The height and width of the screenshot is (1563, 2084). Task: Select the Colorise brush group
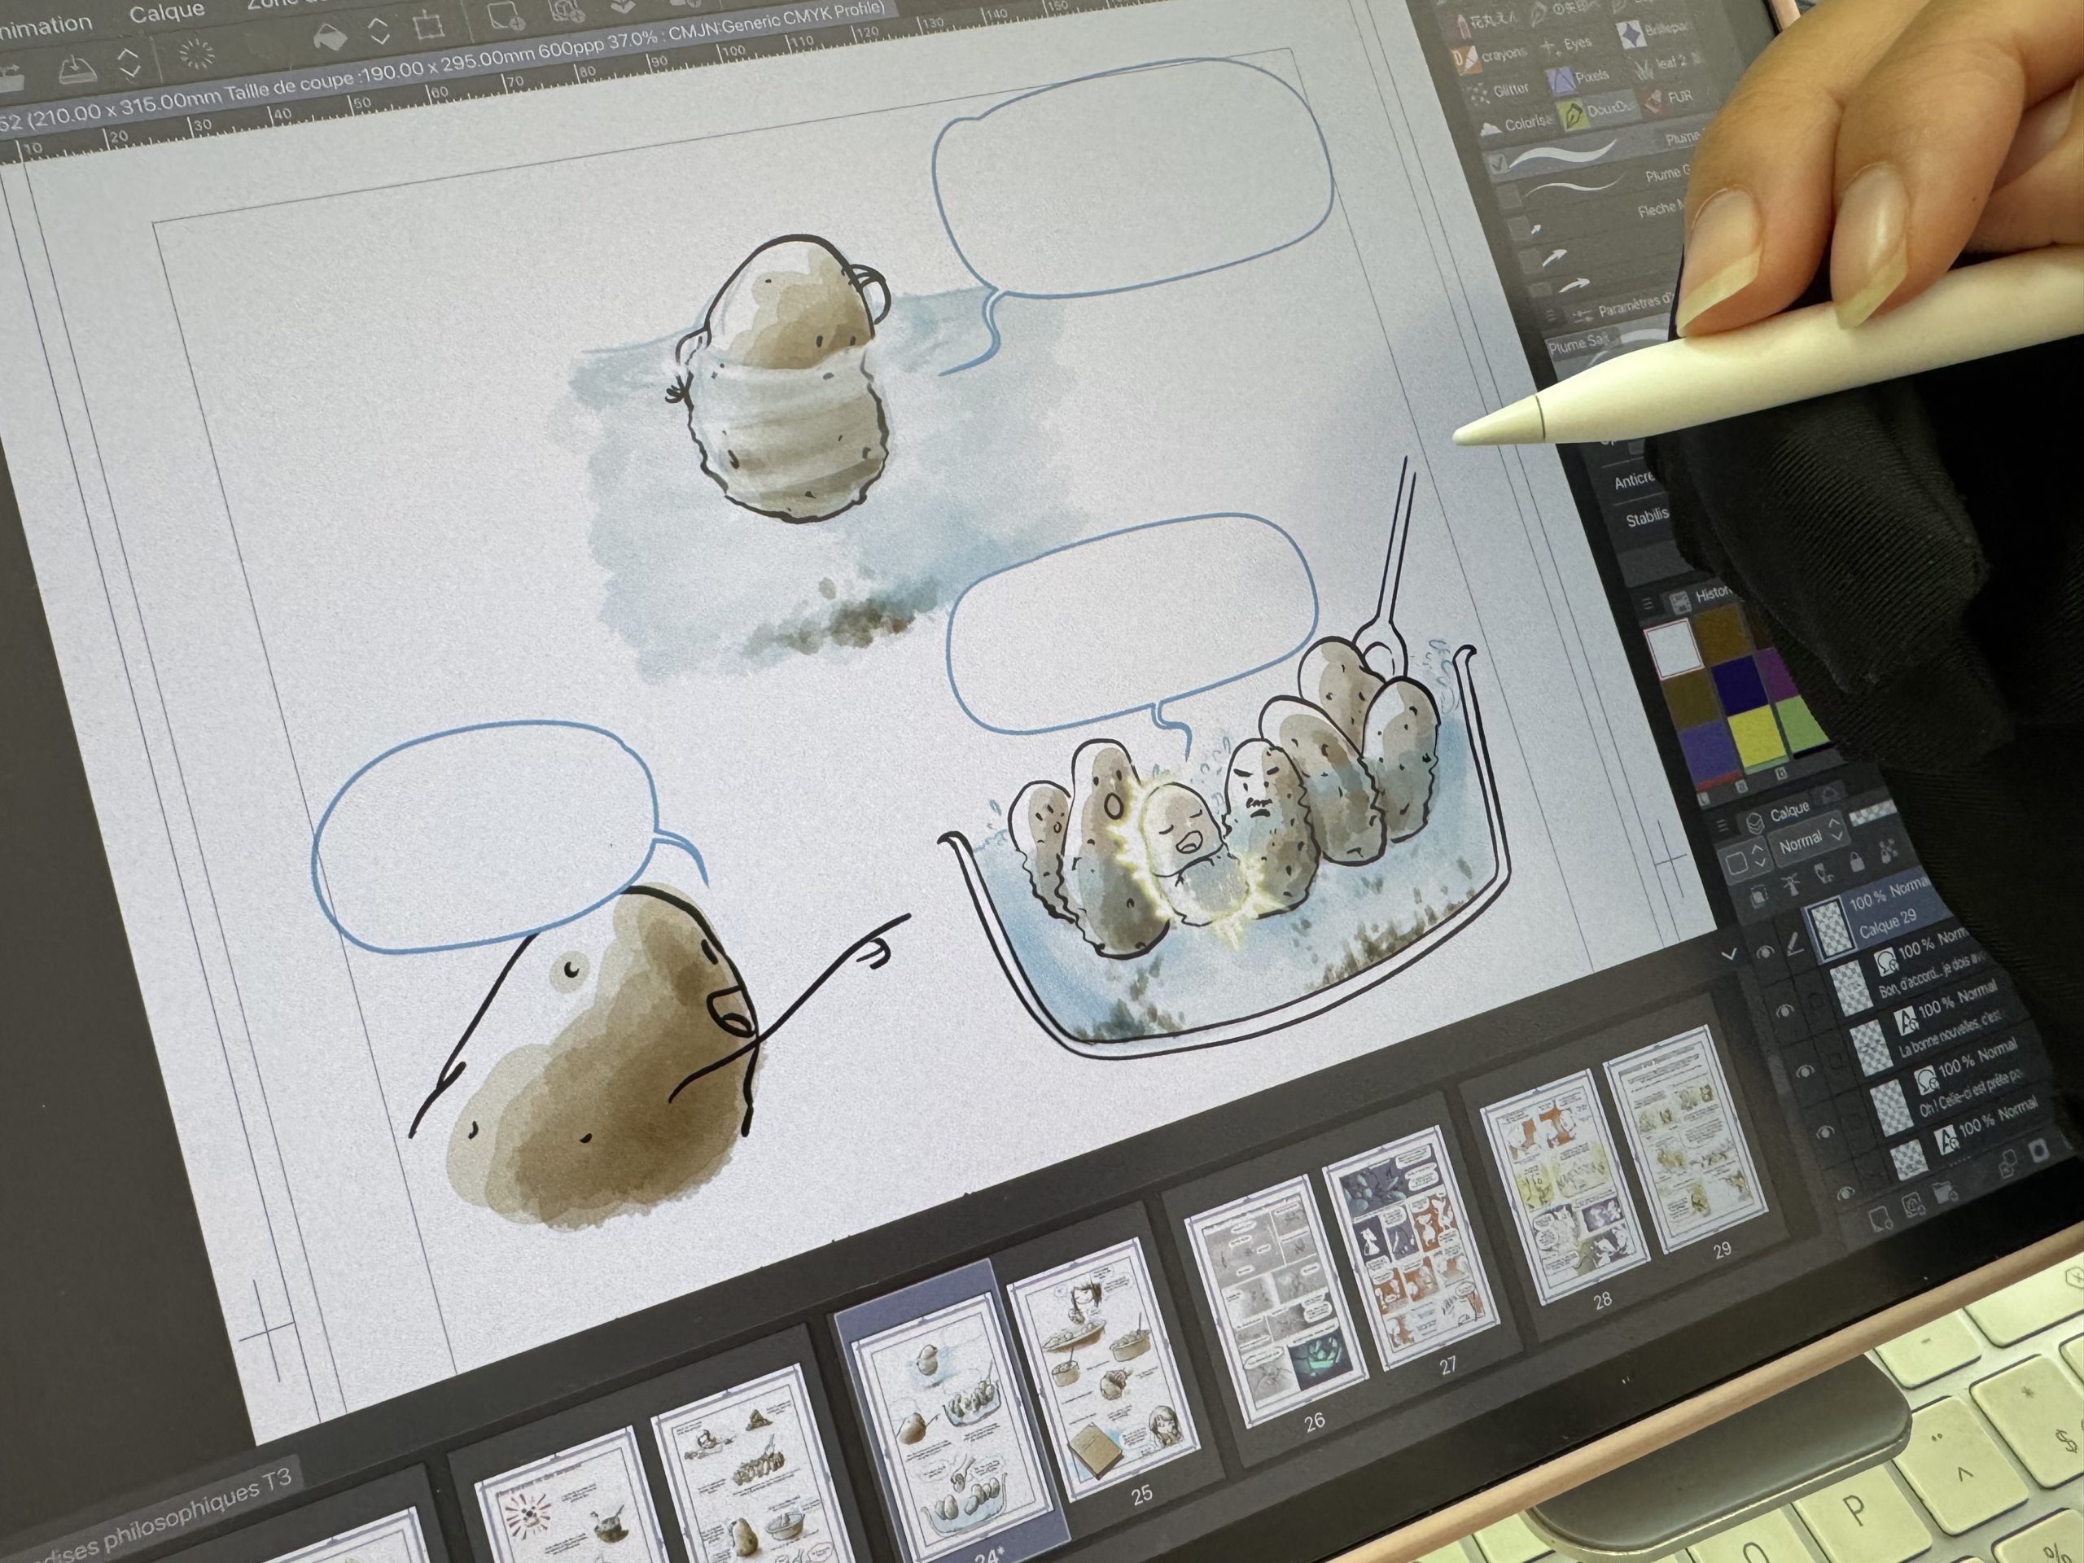pyautogui.click(x=1517, y=125)
